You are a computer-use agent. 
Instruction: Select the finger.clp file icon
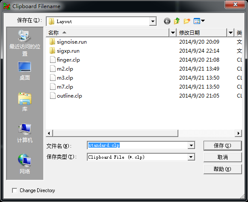tap(53, 59)
